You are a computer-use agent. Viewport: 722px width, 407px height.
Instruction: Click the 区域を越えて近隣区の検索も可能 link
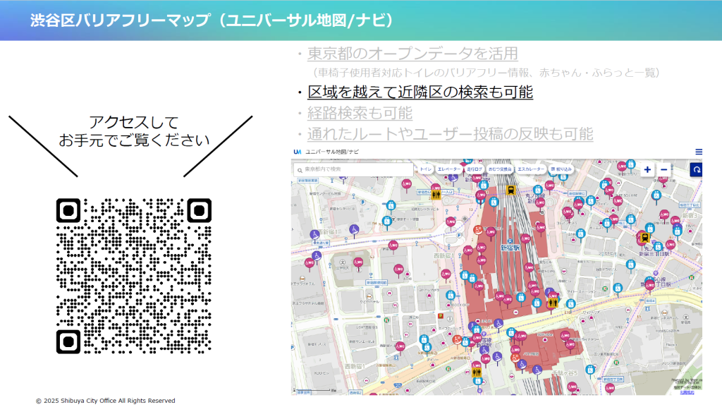point(420,92)
